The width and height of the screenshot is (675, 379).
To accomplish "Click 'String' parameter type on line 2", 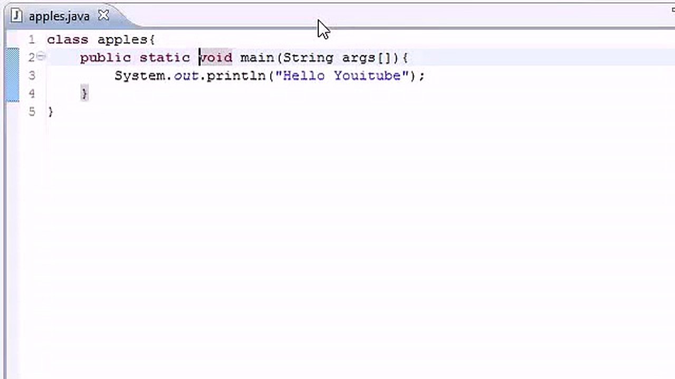I will click(x=308, y=58).
